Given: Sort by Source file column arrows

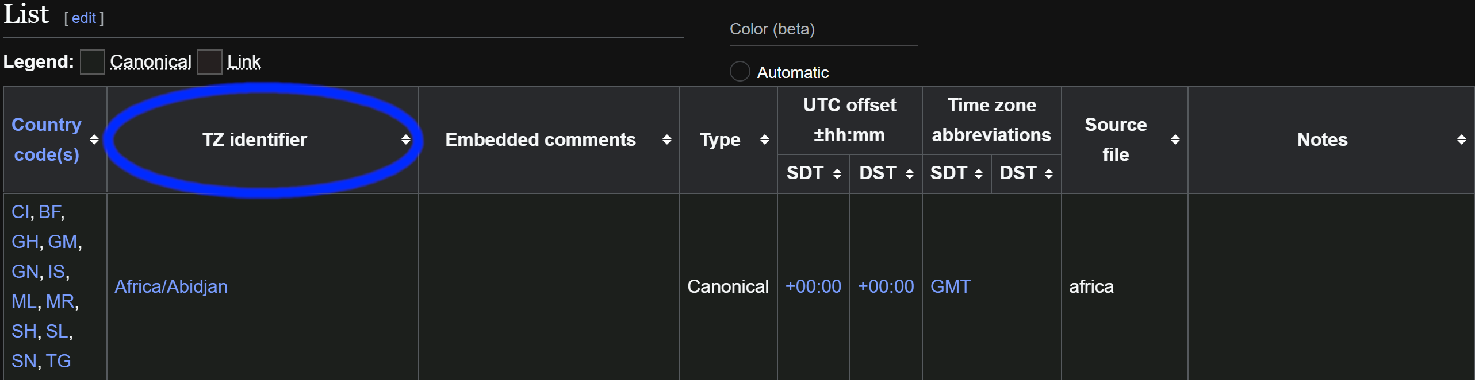Looking at the screenshot, I should 1175,139.
